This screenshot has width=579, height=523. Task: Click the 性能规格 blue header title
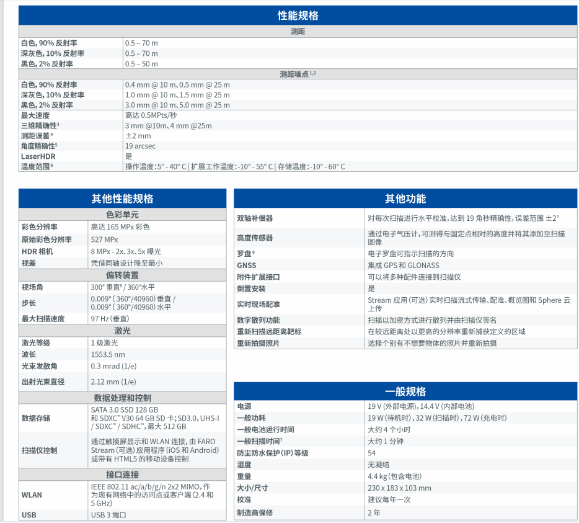click(x=298, y=16)
